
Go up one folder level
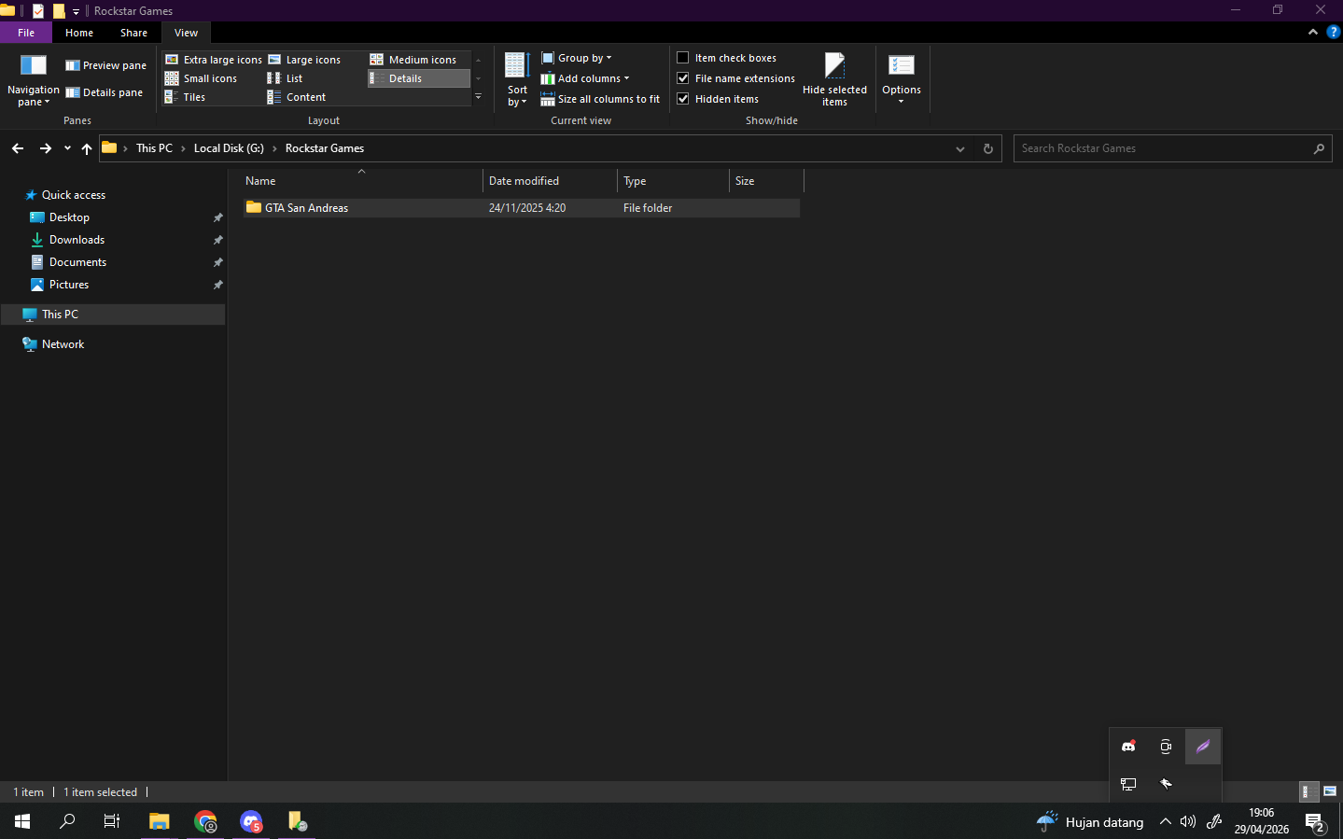tap(87, 148)
